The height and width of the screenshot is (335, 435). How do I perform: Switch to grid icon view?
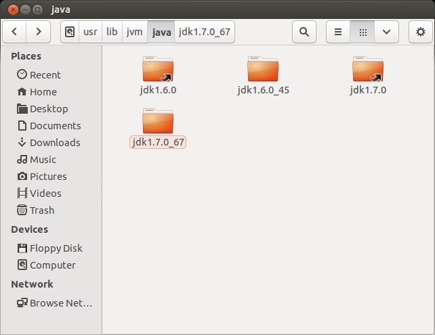[362, 32]
